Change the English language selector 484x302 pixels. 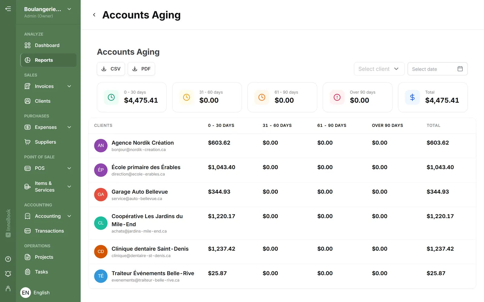coord(35,293)
